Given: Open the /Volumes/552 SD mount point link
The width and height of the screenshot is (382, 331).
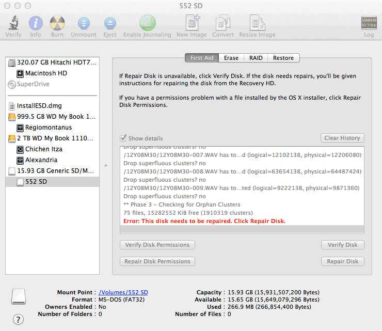Looking at the screenshot, I should click(123, 292).
